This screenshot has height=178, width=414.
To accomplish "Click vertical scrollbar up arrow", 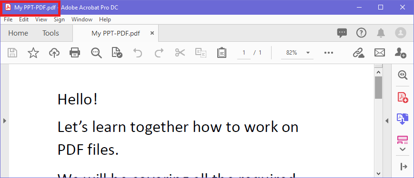I will coord(378,72).
